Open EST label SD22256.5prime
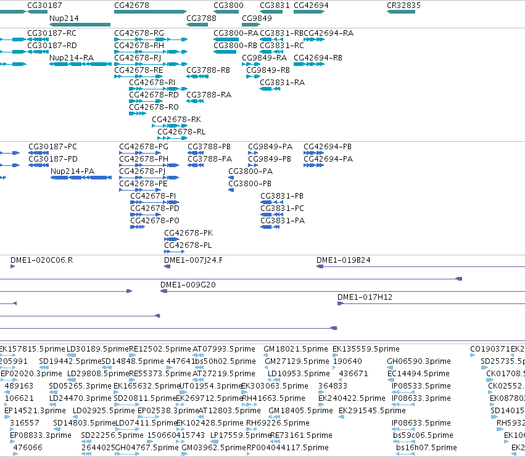 coord(112,435)
